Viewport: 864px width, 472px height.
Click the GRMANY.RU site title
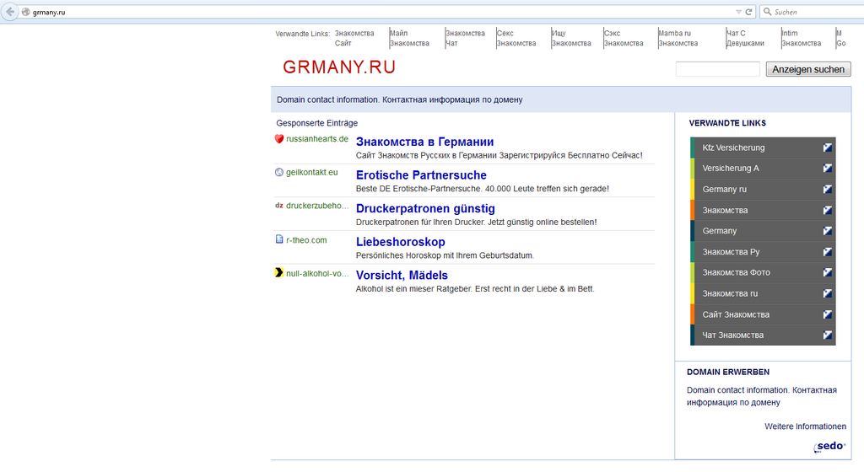[339, 67]
